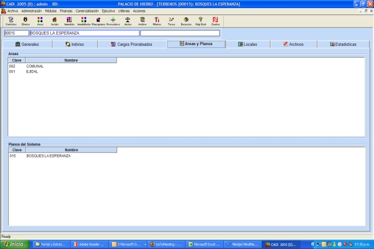Launch the Help Desk toolbar icon

tap(200, 21)
